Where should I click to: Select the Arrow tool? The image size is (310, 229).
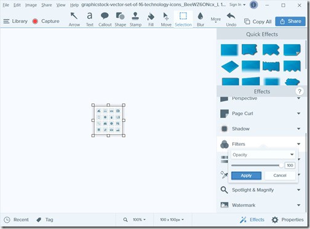pos(74,19)
